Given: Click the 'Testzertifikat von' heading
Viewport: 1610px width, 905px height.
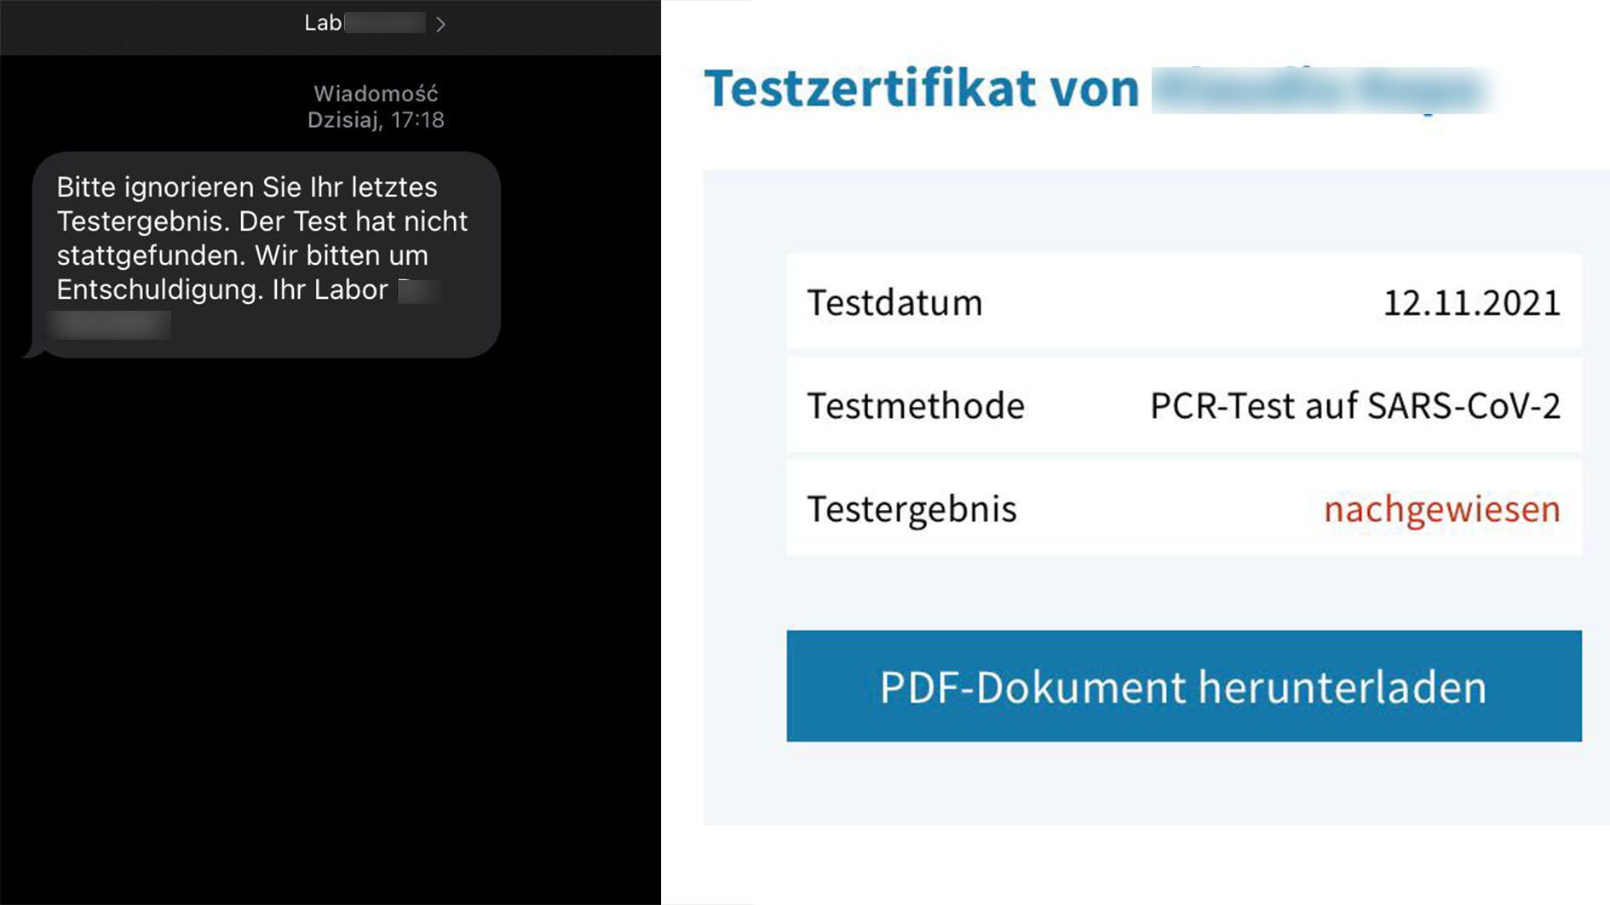Looking at the screenshot, I should point(921,89).
